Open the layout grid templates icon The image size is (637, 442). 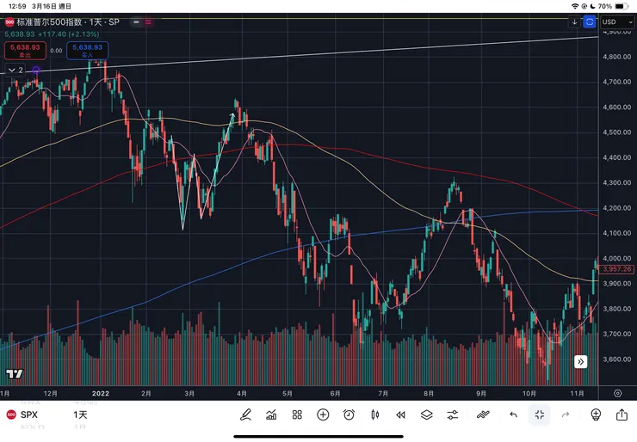coord(297,414)
